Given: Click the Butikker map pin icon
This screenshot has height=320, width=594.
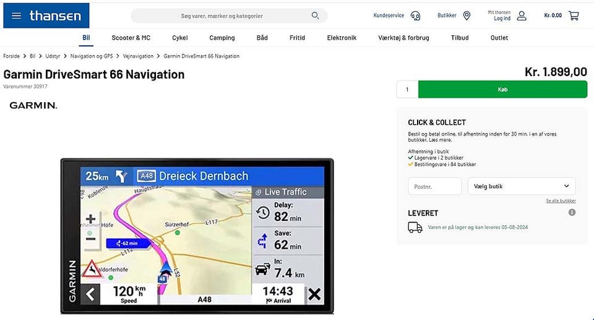Looking at the screenshot, I should pyautogui.click(x=467, y=15).
